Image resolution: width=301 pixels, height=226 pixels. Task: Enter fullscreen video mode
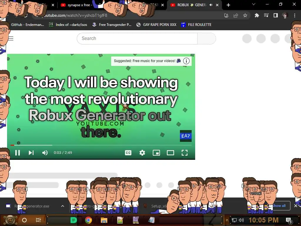pyautogui.click(x=185, y=153)
